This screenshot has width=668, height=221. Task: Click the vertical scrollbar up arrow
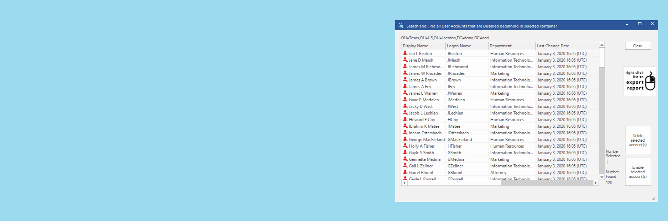click(x=602, y=45)
